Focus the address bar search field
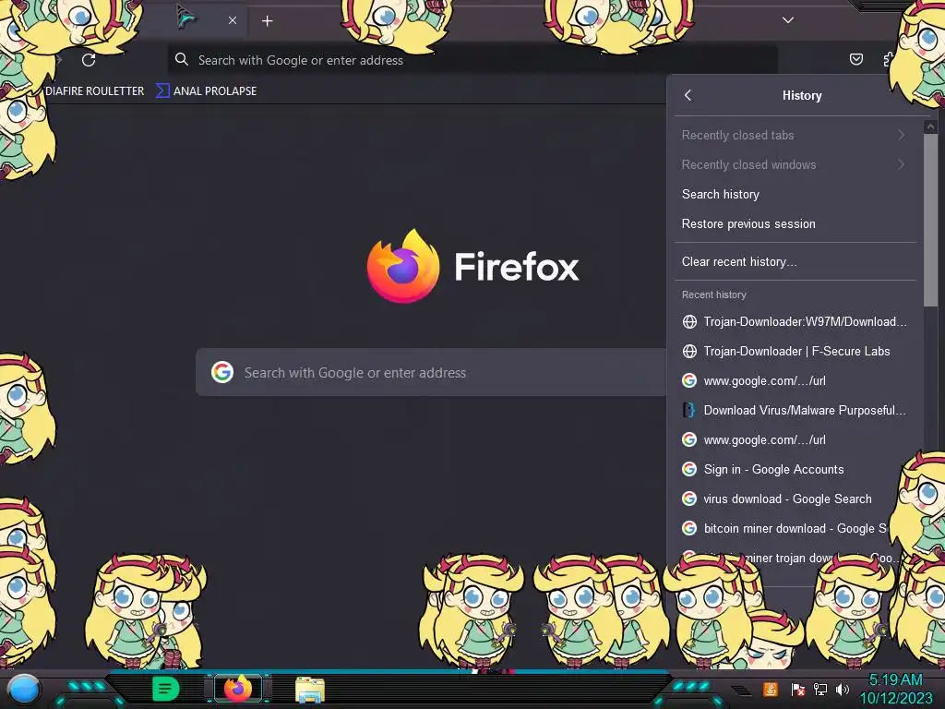The height and width of the screenshot is (709, 945). (472, 60)
